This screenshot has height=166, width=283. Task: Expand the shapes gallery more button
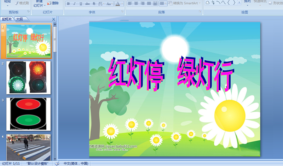coord(239,2)
